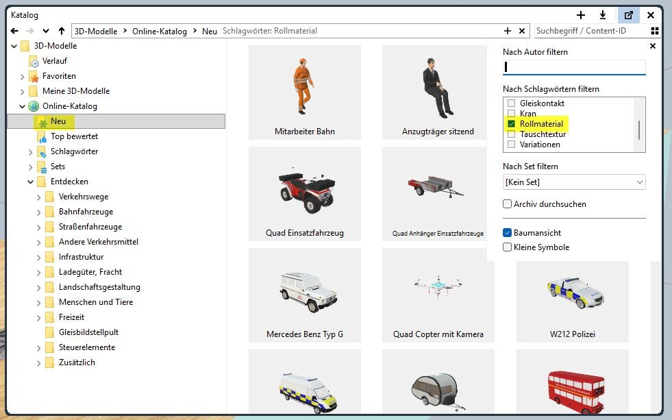Expand the Bahnfahrzeuge folder
This screenshot has width=672, height=420.
38,212
